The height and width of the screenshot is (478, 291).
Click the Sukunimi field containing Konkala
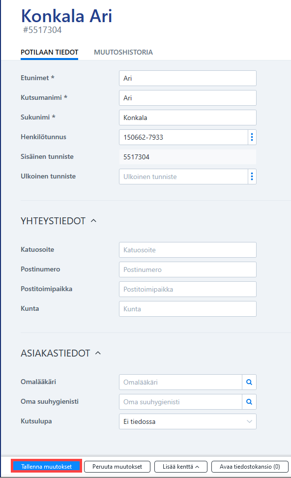(188, 118)
